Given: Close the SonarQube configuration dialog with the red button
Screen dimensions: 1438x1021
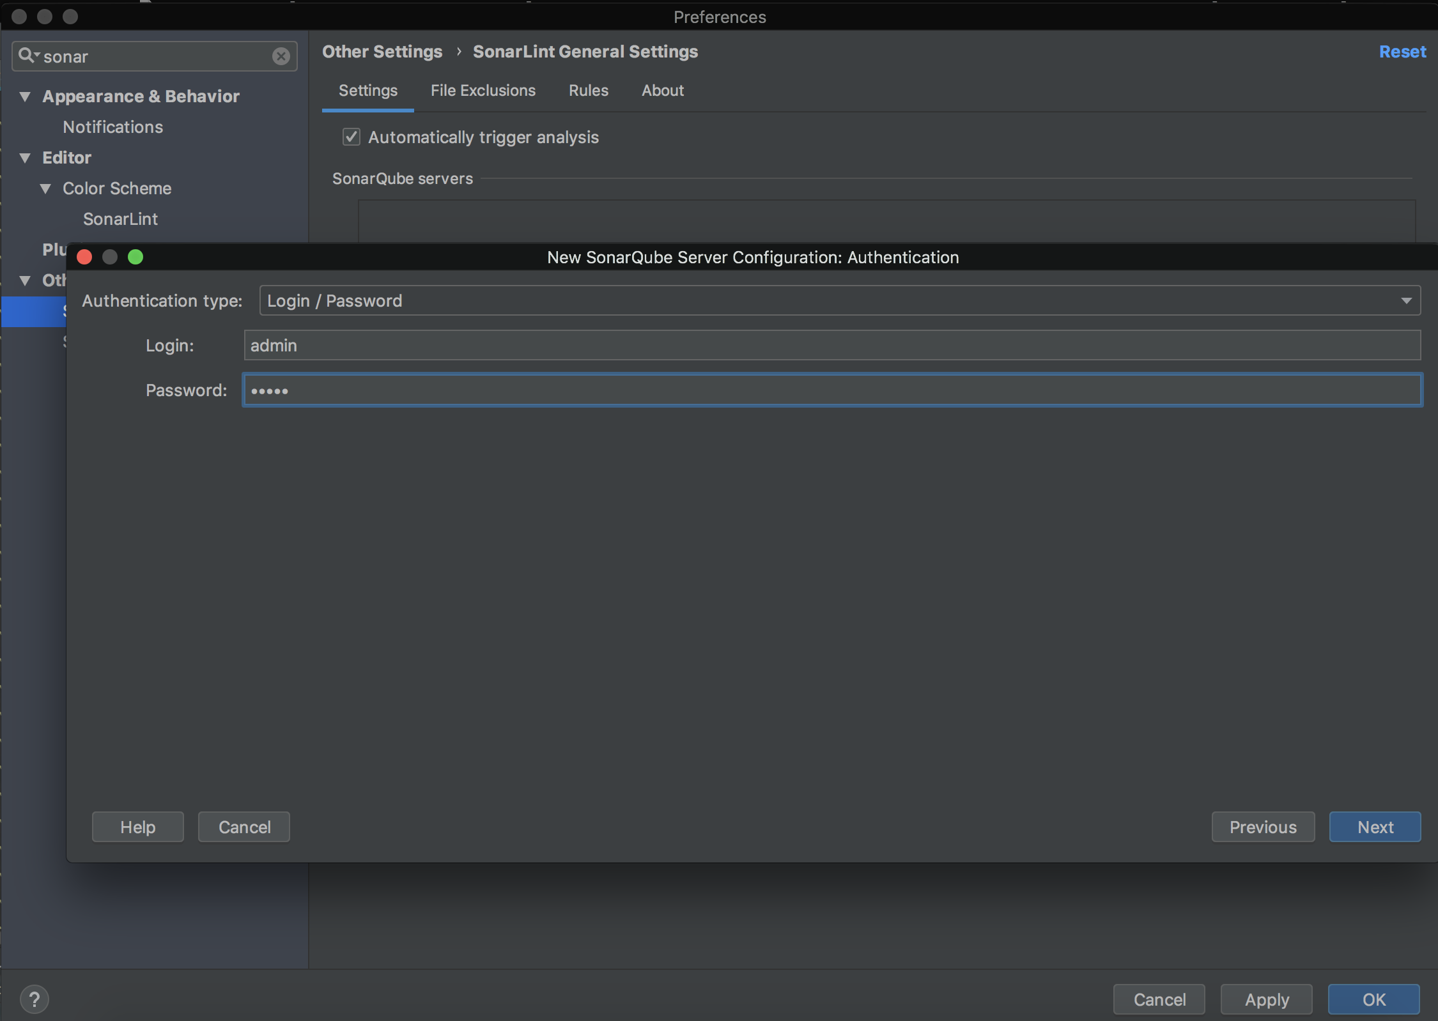Looking at the screenshot, I should [x=84, y=257].
